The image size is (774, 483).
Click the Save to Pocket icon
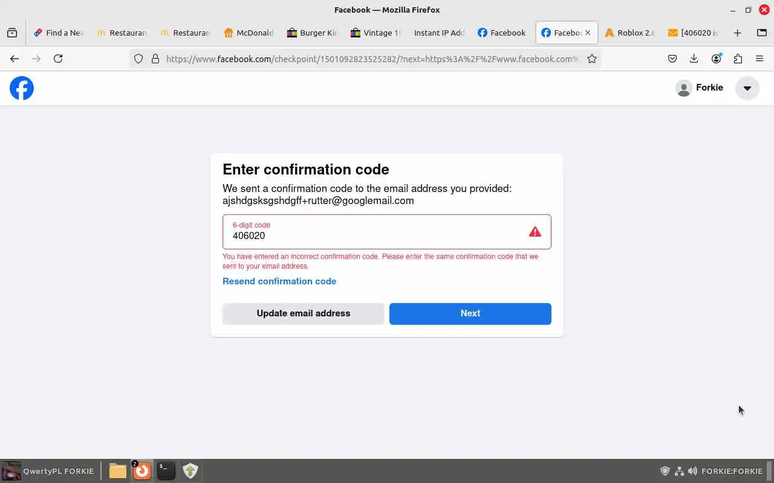672,59
